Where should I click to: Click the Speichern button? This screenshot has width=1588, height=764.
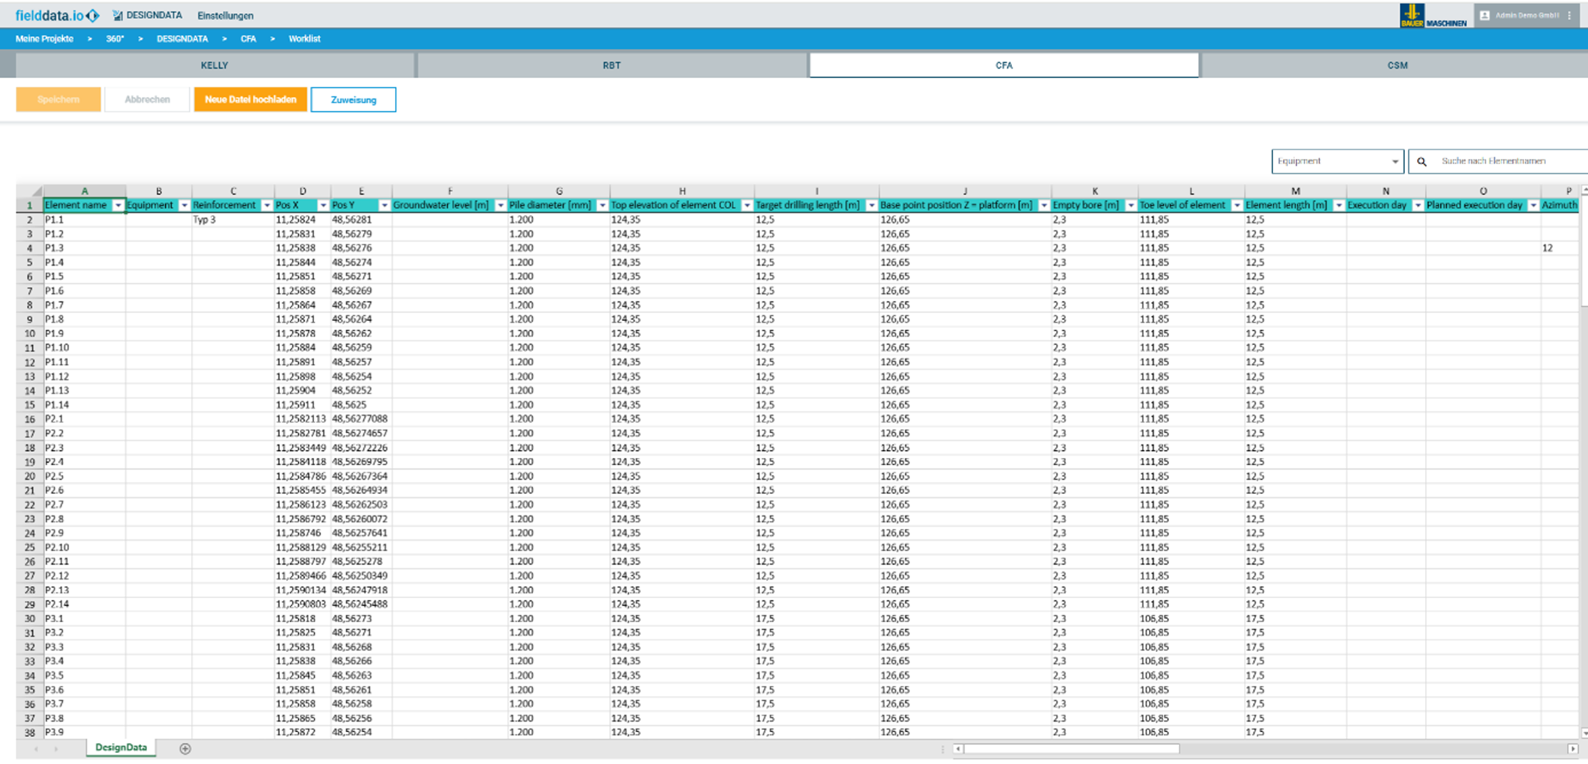click(58, 99)
